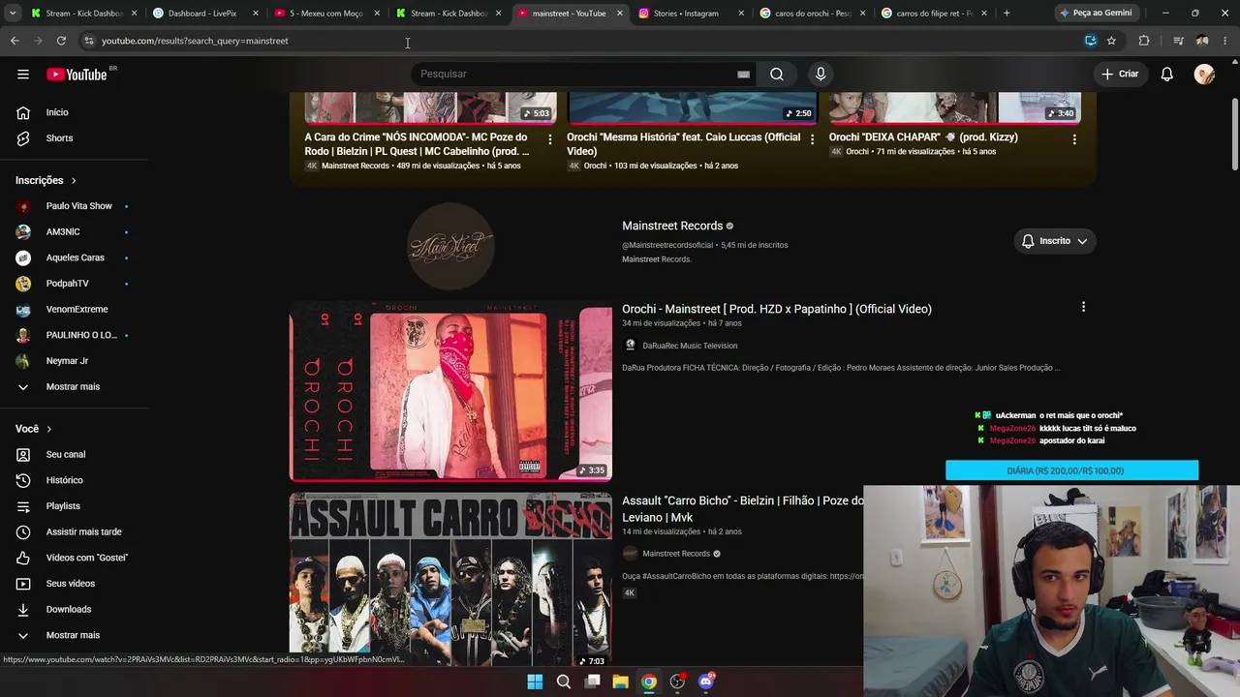Expand the Inscrições section chevron
1240x697 pixels.
click(73, 181)
